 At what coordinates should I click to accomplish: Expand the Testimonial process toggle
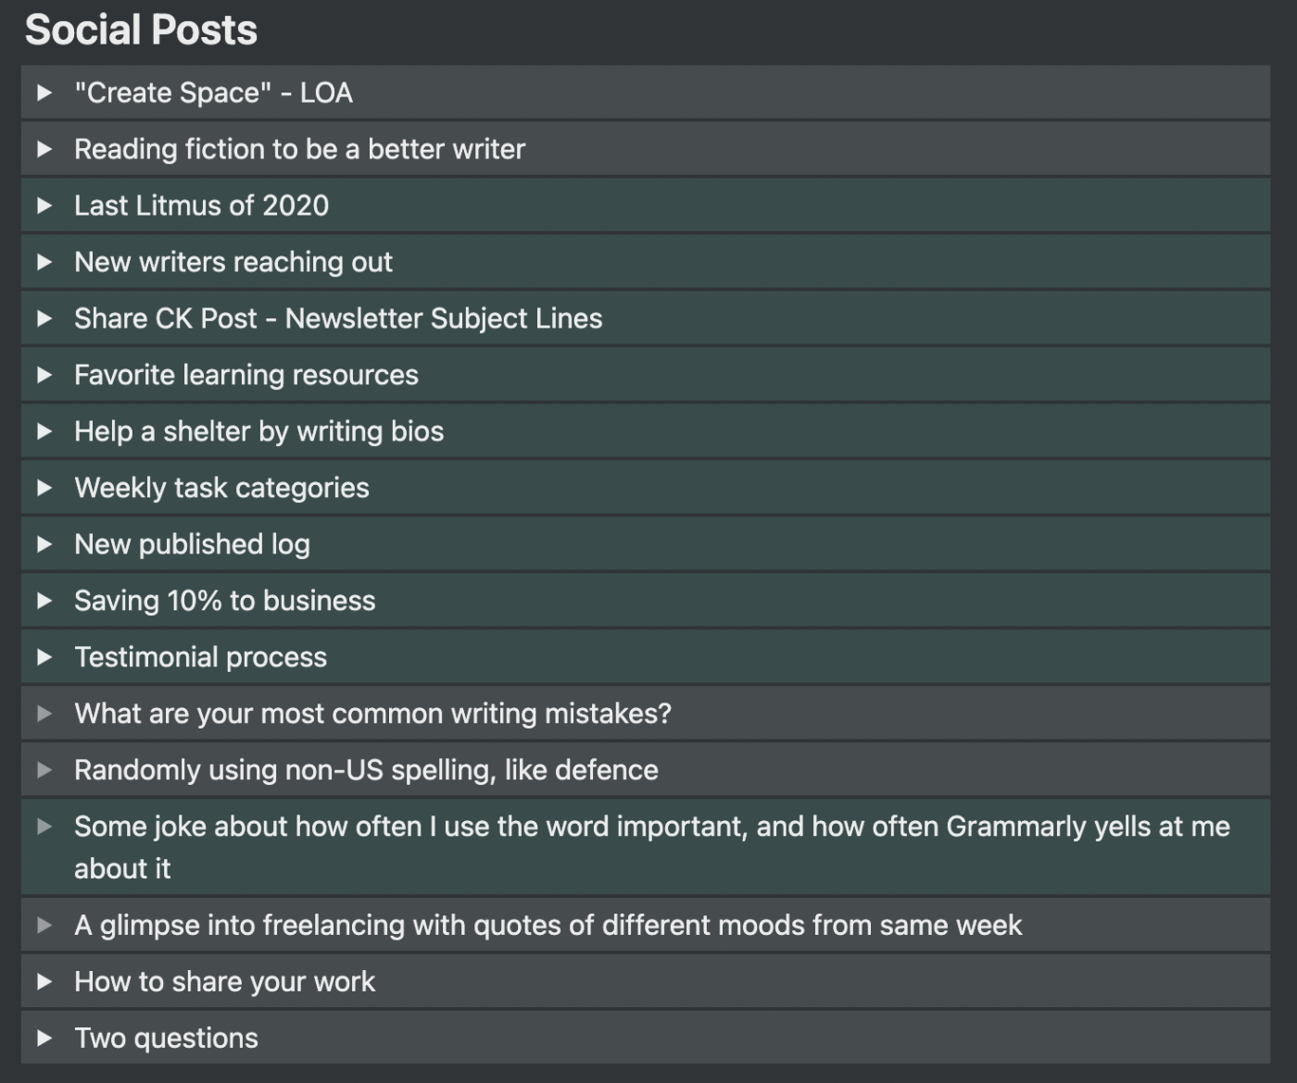pyautogui.click(x=44, y=657)
